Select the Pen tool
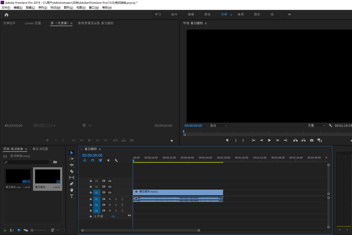 coord(71,184)
